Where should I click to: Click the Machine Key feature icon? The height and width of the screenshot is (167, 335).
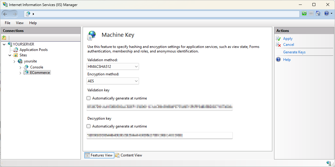(91, 35)
